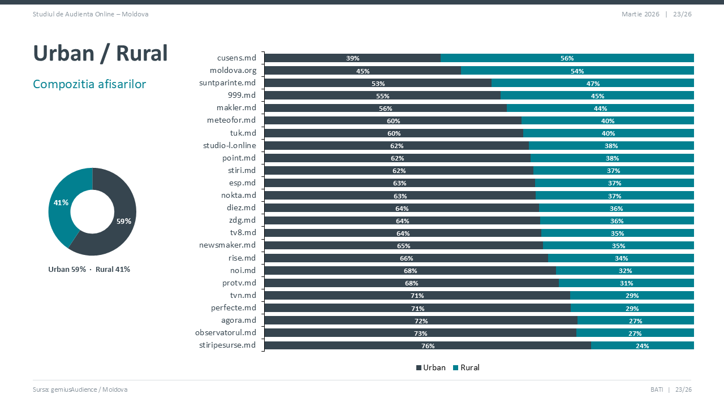
Task: Select the 73% Urban bar for observatorul.md
Action: click(420, 333)
